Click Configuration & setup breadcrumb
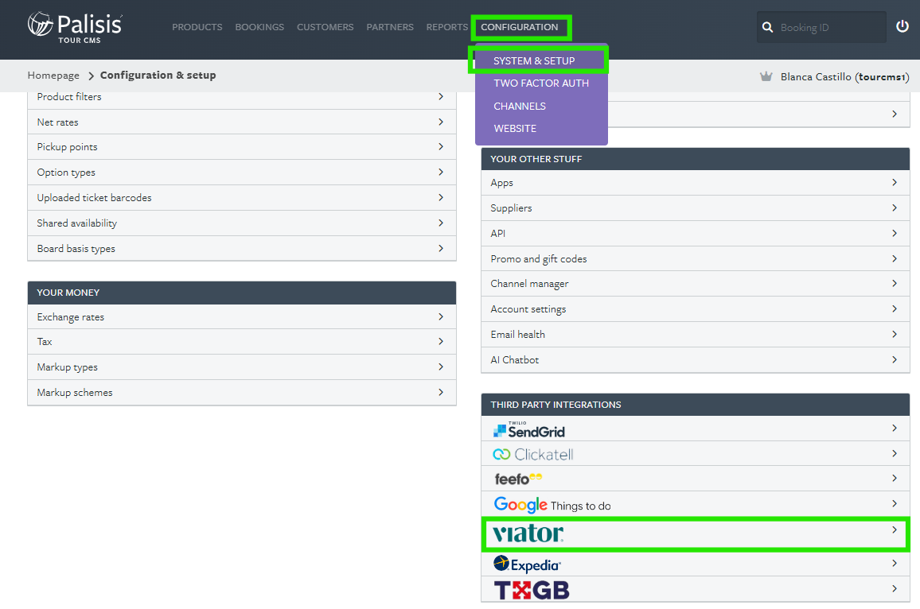This screenshot has height=609, width=920. click(158, 75)
